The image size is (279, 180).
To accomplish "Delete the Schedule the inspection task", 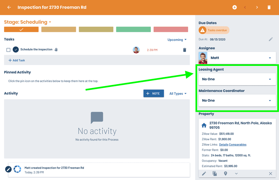I will click(184, 50).
